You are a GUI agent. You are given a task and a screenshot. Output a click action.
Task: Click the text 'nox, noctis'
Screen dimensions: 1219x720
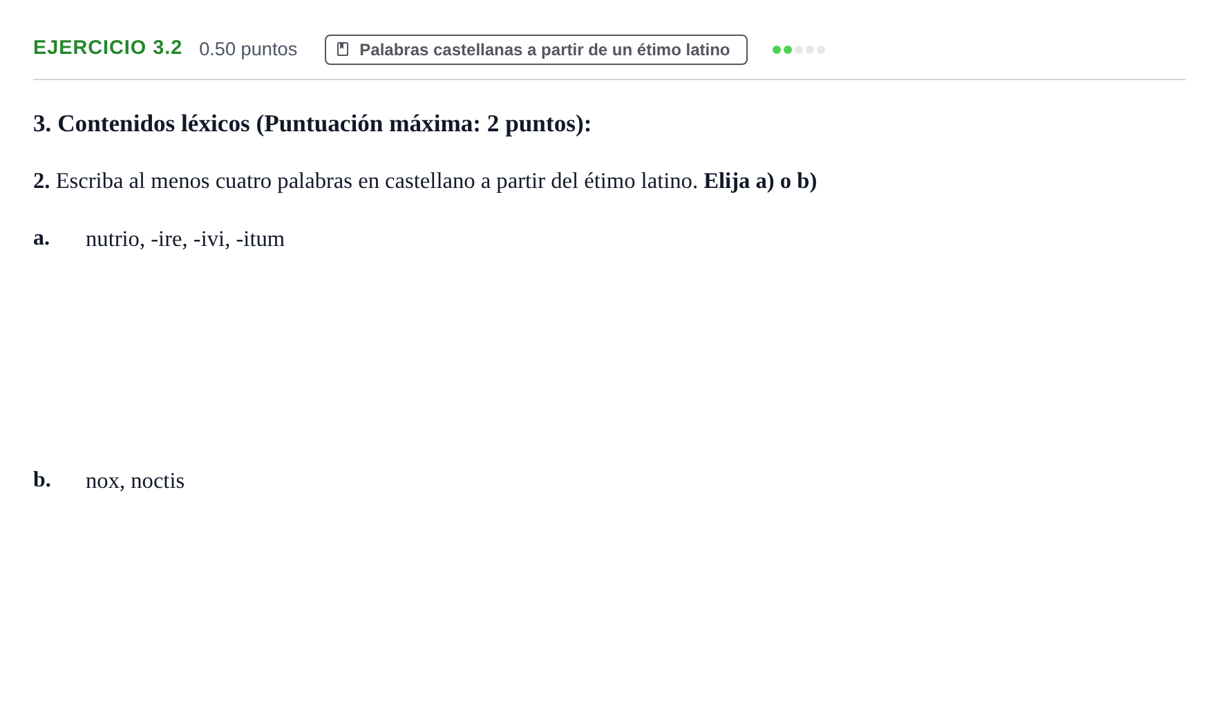pyautogui.click(x=135, y=481)
